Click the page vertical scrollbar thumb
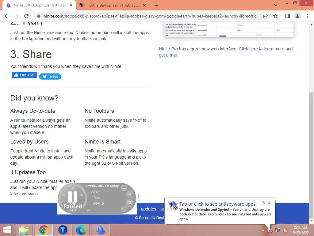 point(311,155)
